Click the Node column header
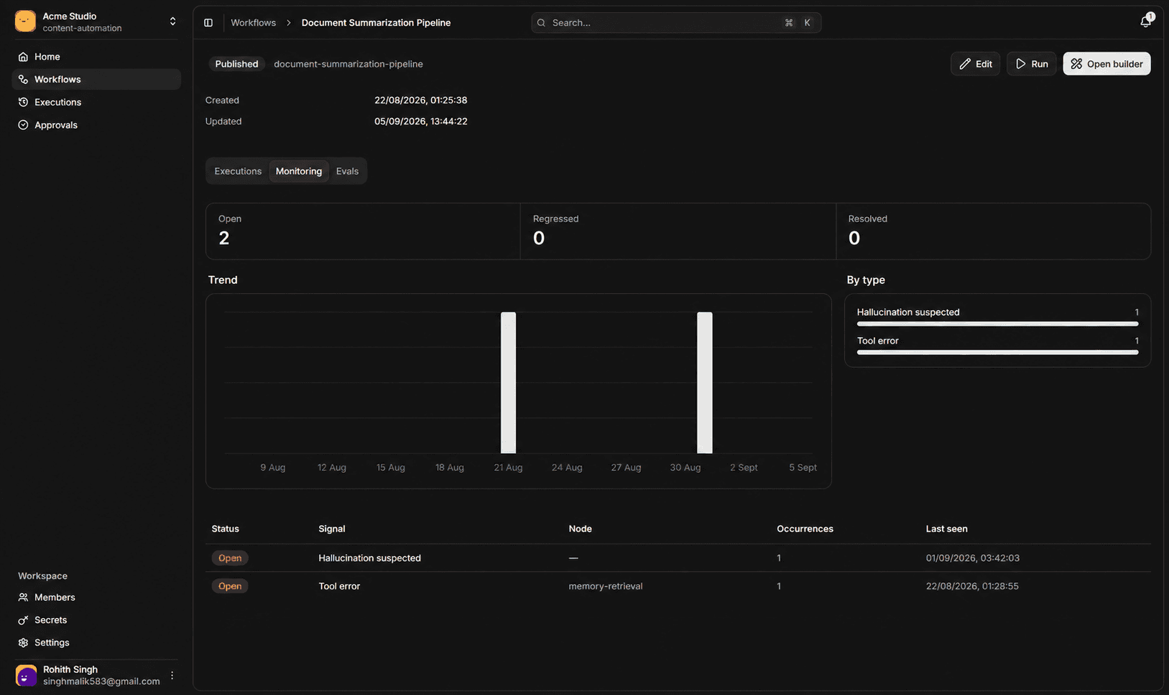 580,529
